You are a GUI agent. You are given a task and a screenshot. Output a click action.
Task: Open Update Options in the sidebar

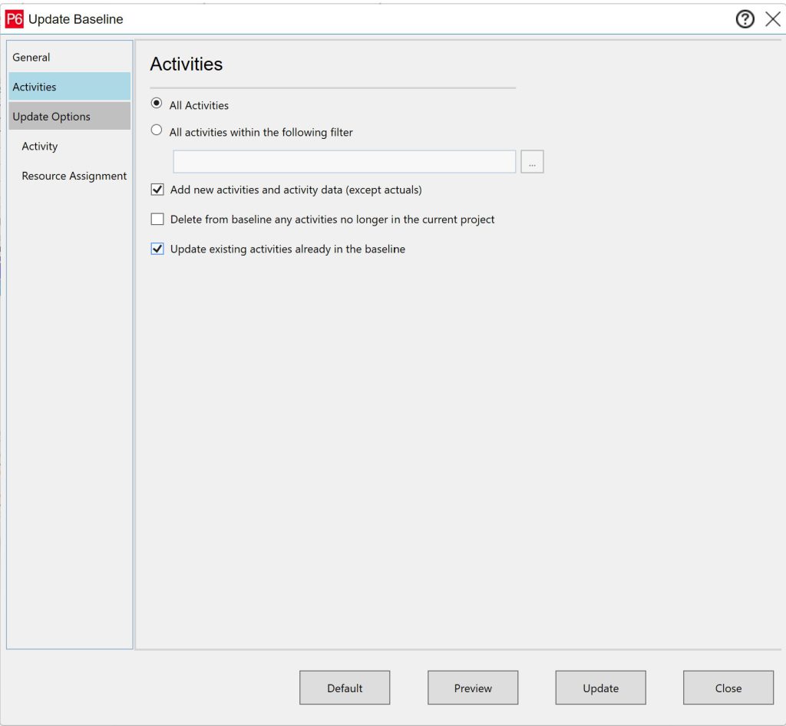pos(70,116)
